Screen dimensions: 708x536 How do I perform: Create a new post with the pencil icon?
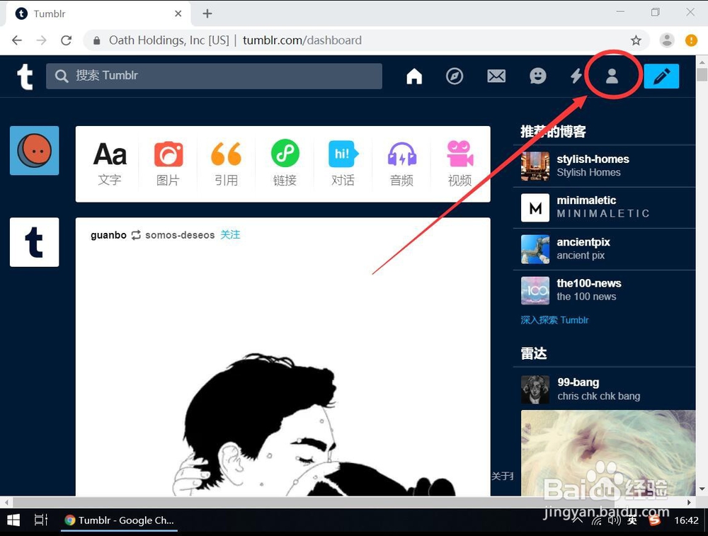click(661, 76)
